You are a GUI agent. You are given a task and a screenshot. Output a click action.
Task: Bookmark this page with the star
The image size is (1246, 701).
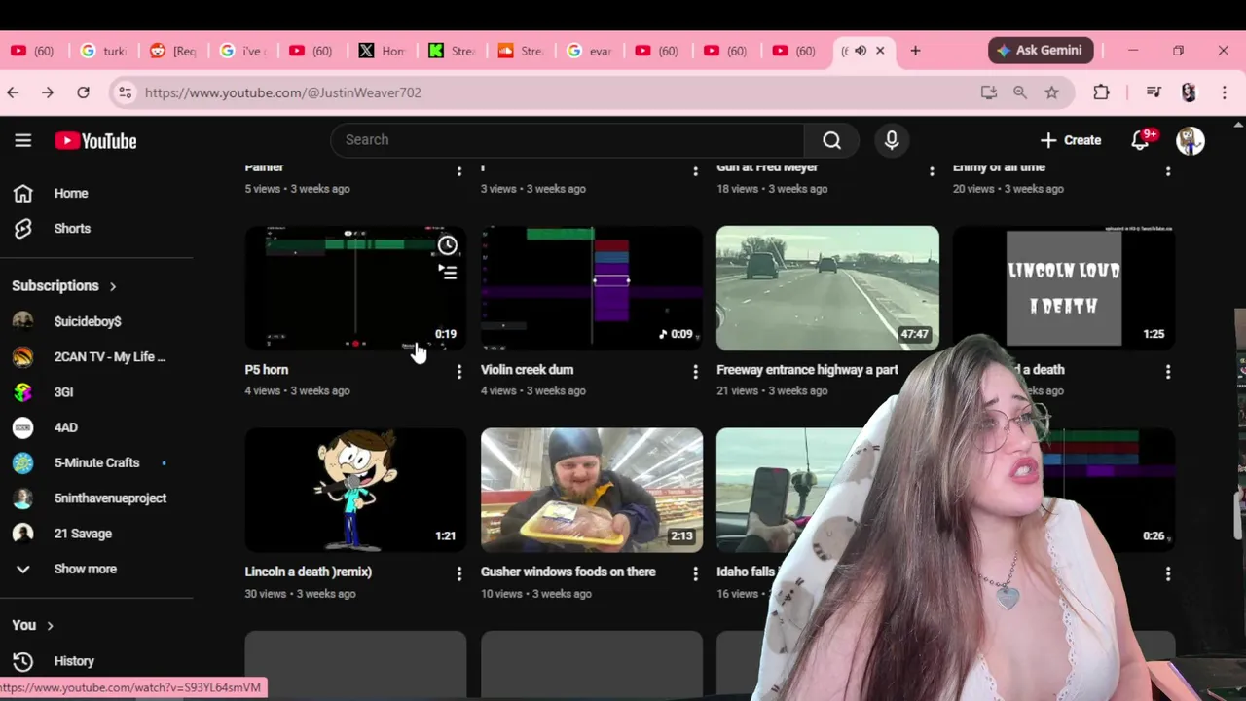(1051, 92)
